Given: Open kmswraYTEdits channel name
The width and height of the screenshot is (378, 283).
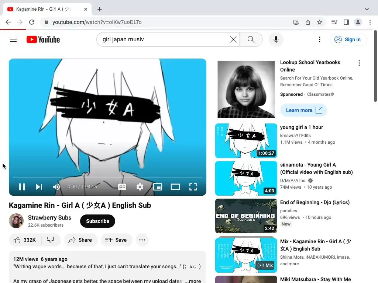Looking at the screenshot, I should (295, 136).
